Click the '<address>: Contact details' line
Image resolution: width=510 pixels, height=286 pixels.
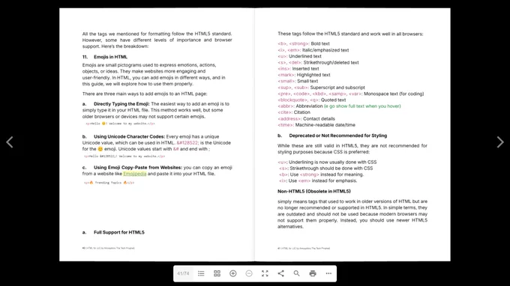pos(306,118)
